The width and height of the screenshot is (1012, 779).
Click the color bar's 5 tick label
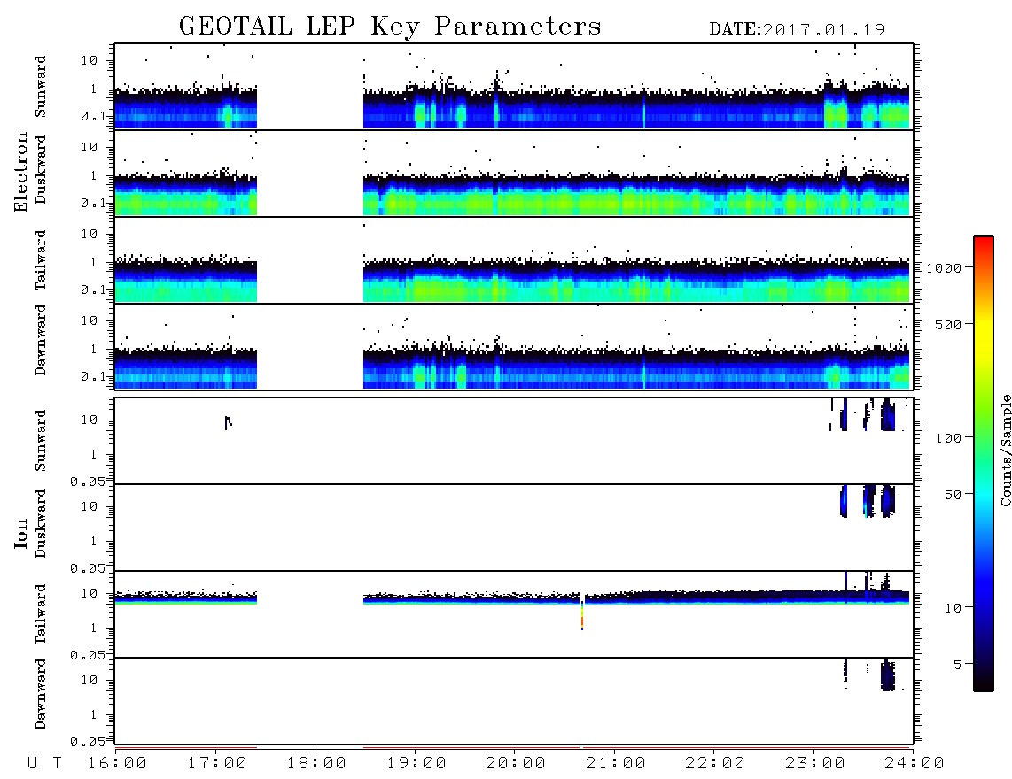click(958, 664)
